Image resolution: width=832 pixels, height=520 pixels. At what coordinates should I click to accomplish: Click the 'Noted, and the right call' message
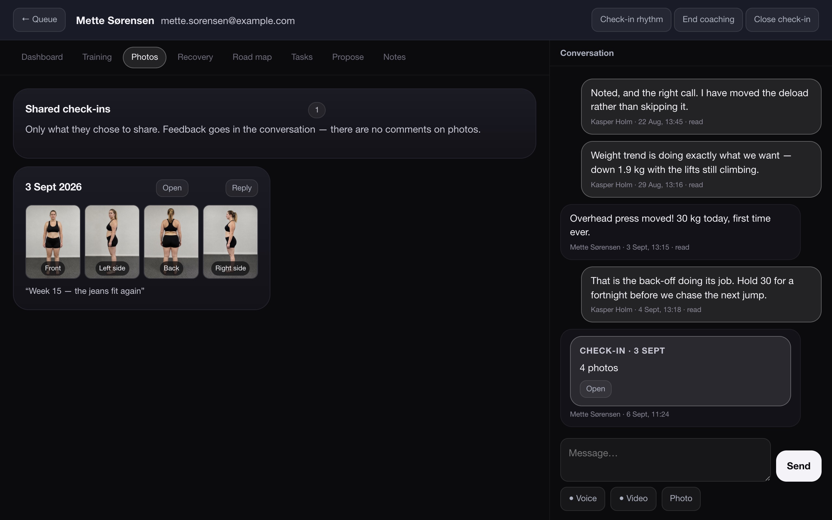coord(701,107)
